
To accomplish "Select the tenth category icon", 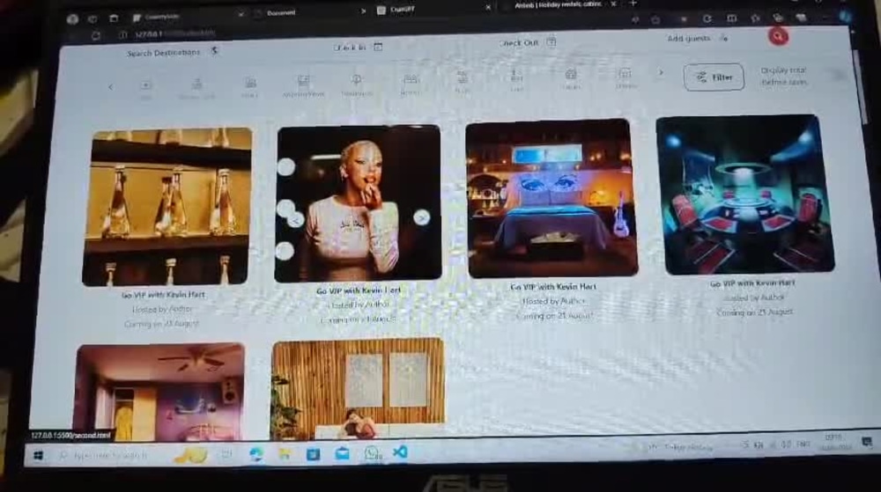I will click(x=625, y=78).
